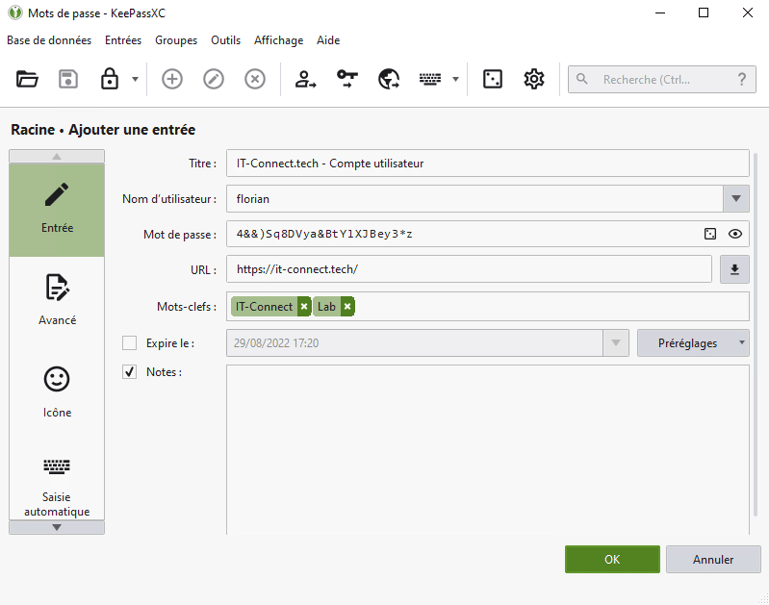Click the download favicon button beside URL
Screen dimensions: 769x605
tap(734, 270)
